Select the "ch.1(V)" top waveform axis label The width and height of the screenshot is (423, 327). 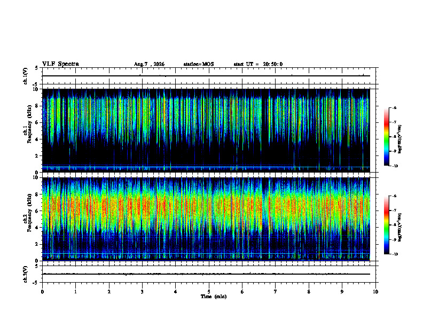click(26, 76)
